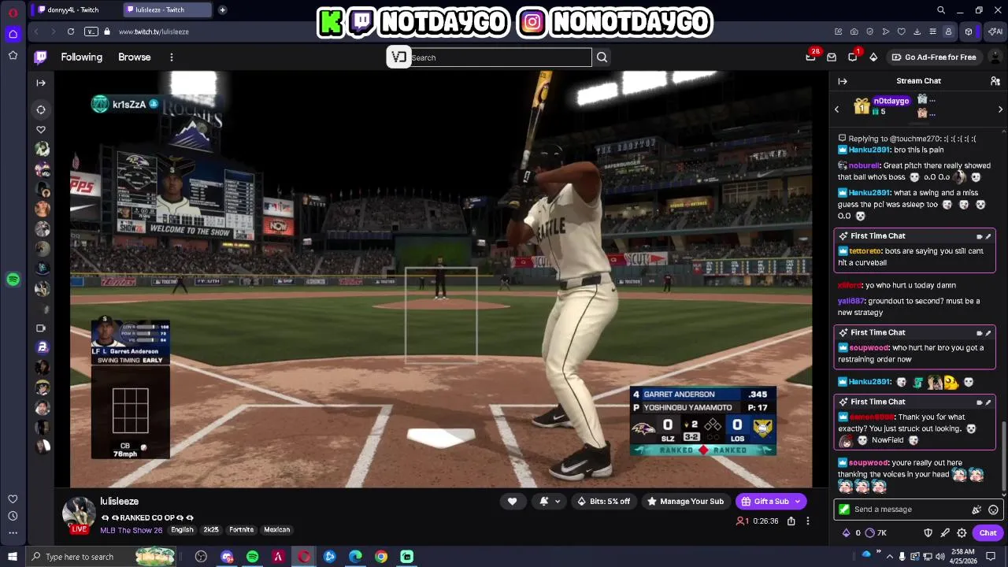Screen dimensions: 1008x567
Task: Open stream more options three dots
Action: [807, 521]
